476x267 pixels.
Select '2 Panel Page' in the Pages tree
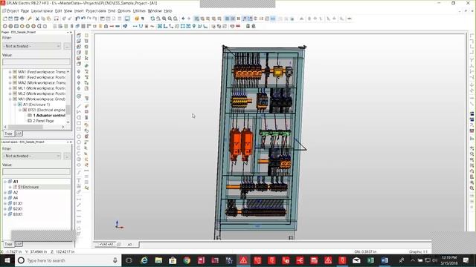(x=43, y=121)
